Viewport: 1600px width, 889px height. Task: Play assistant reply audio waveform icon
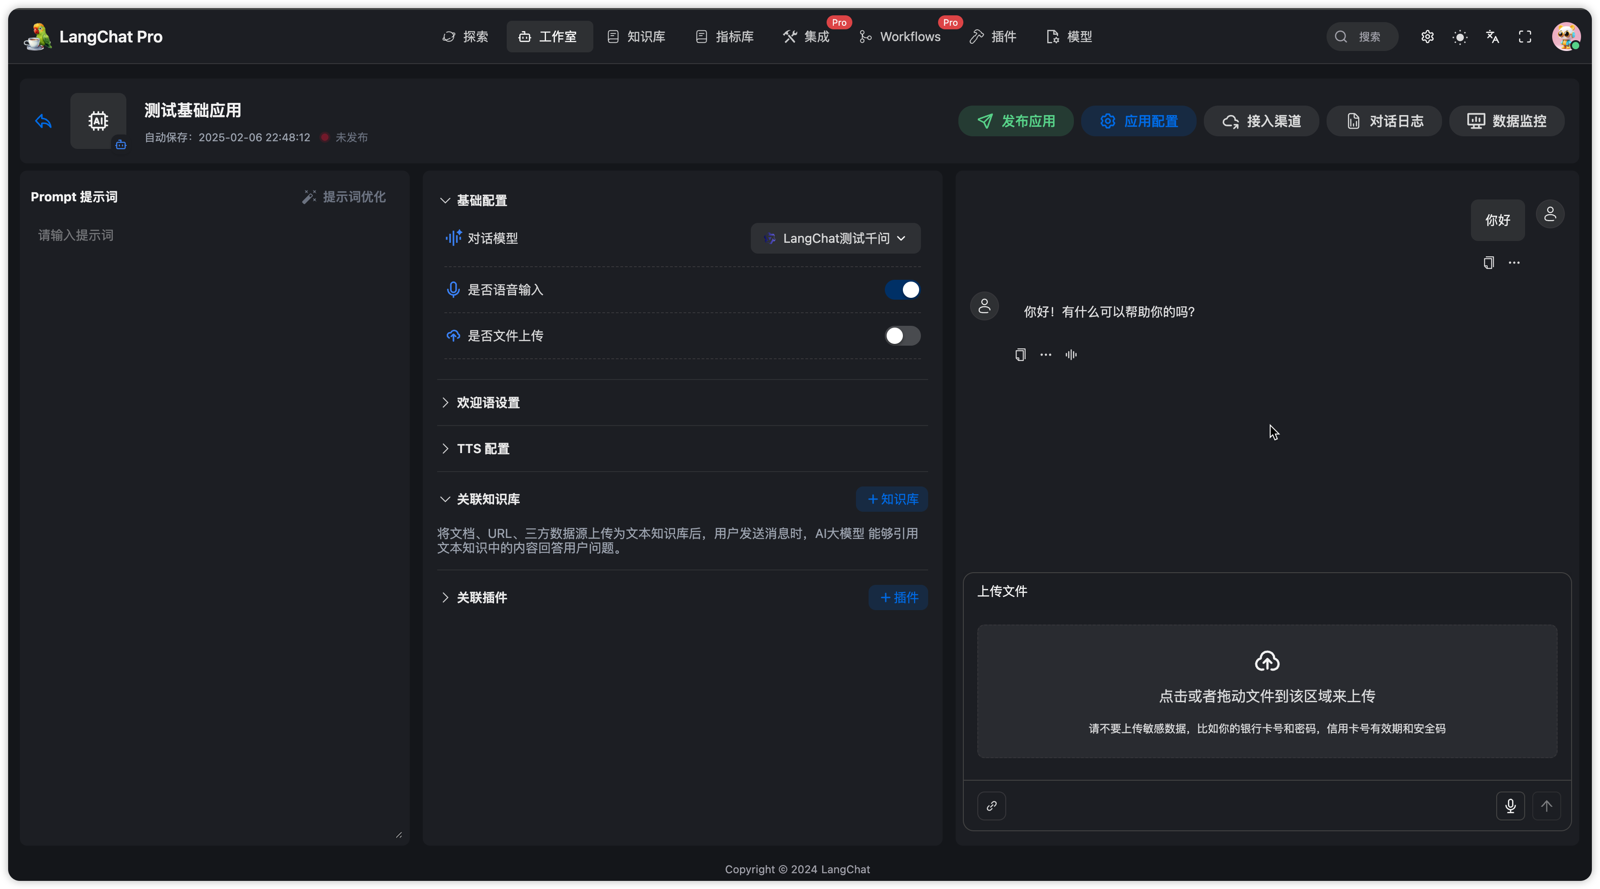pyautogui.click(x=1072, y=355)
